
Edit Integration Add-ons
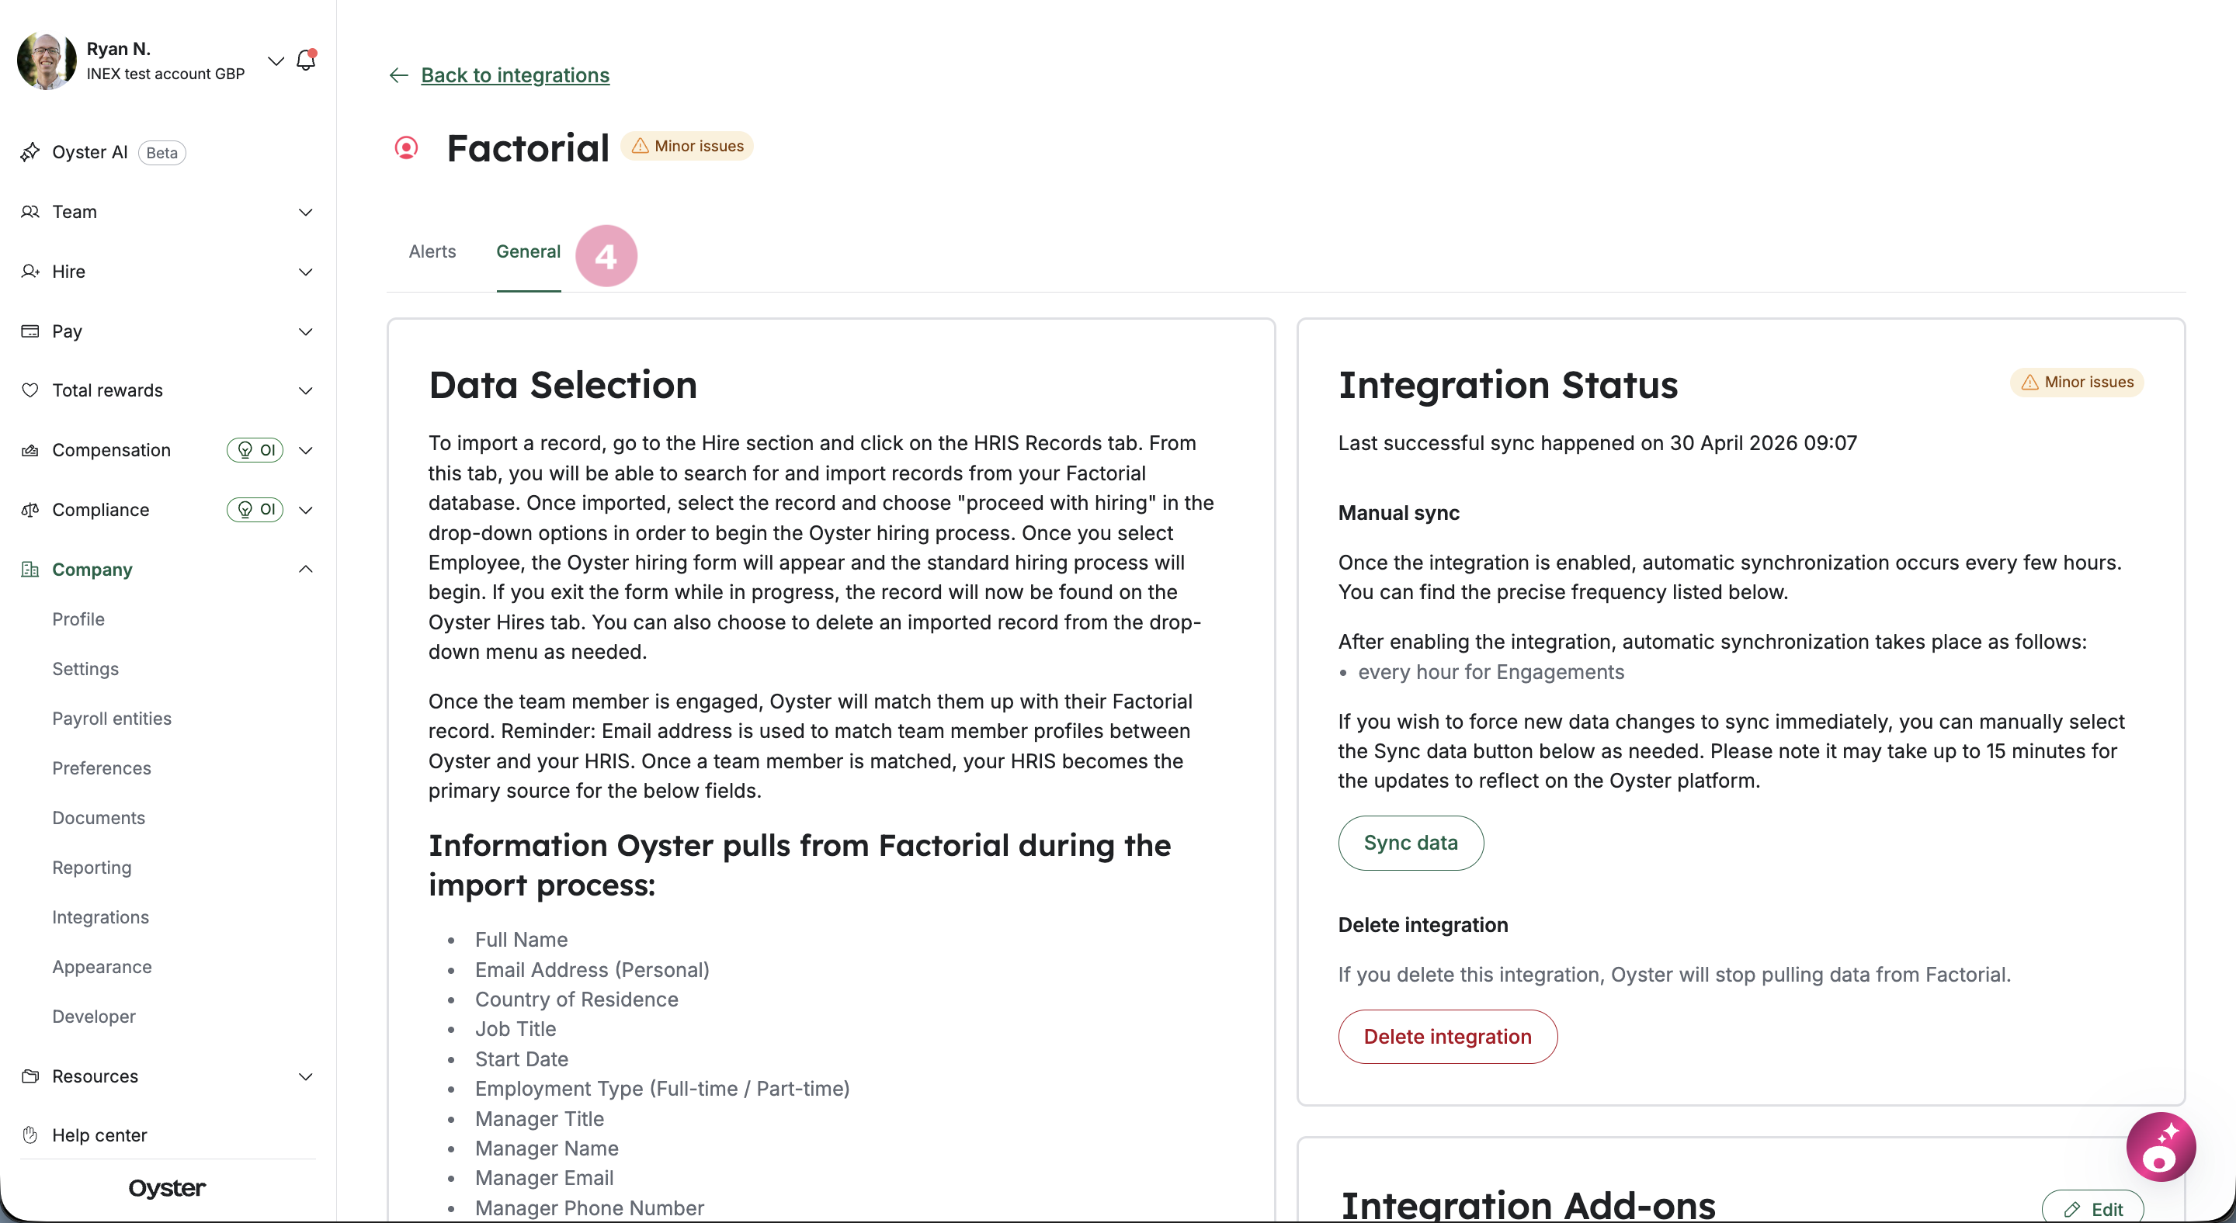pyautogui.click(x=2093, y=1207)
